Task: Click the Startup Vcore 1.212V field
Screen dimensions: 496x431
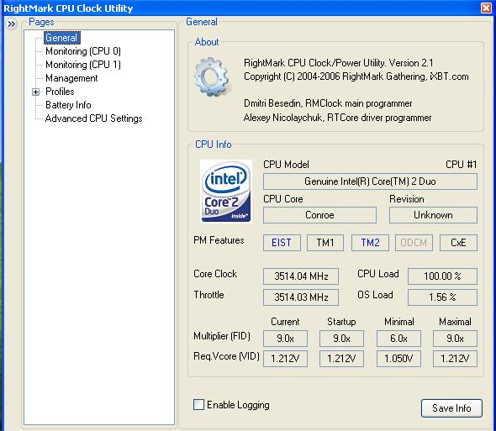Action: tap(341, 359)
